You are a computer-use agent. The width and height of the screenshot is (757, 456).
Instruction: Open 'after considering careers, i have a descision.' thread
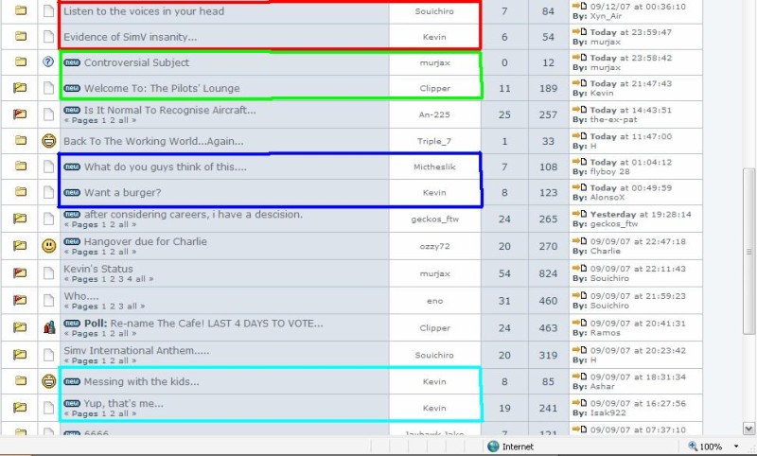[193, 214]
